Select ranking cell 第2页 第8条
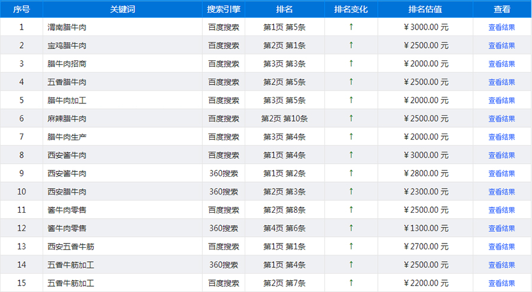The width and height of the screenshot is (532, 292). (284, 210)
